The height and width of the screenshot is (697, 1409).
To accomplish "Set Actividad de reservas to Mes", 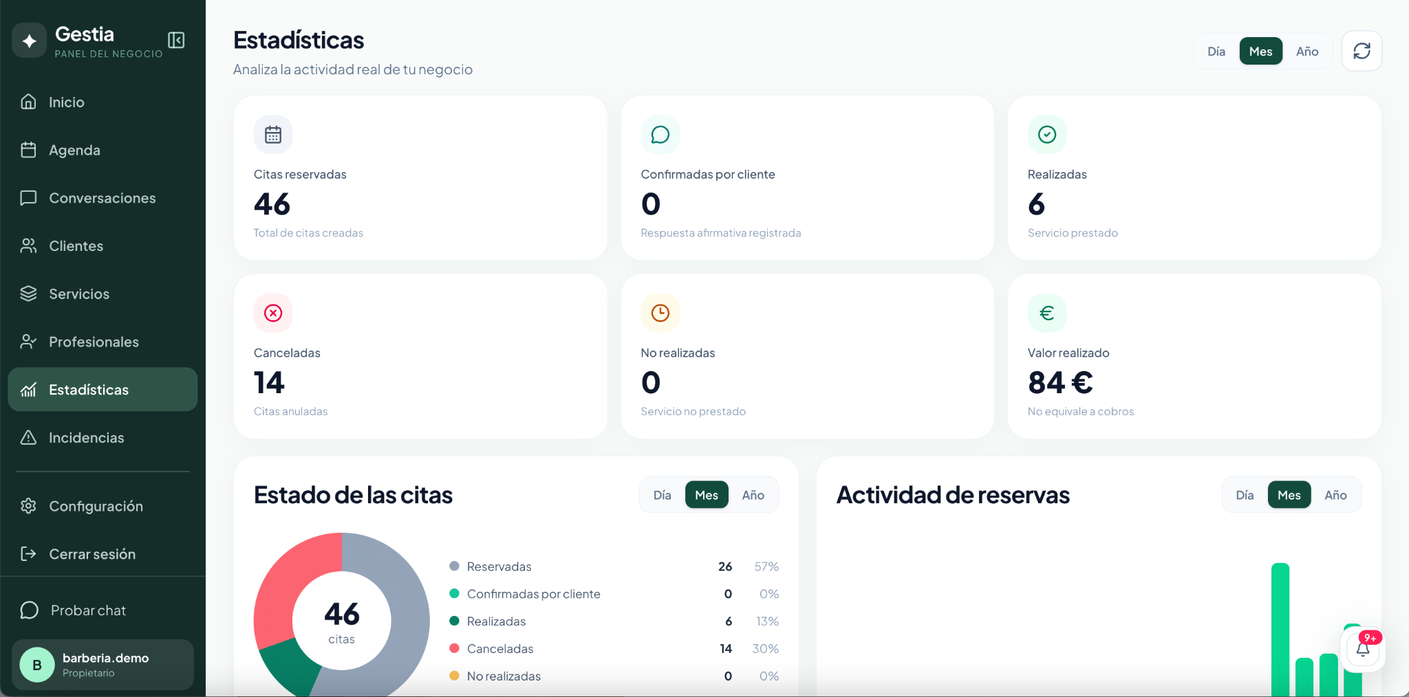I will tap(1289, 495).
